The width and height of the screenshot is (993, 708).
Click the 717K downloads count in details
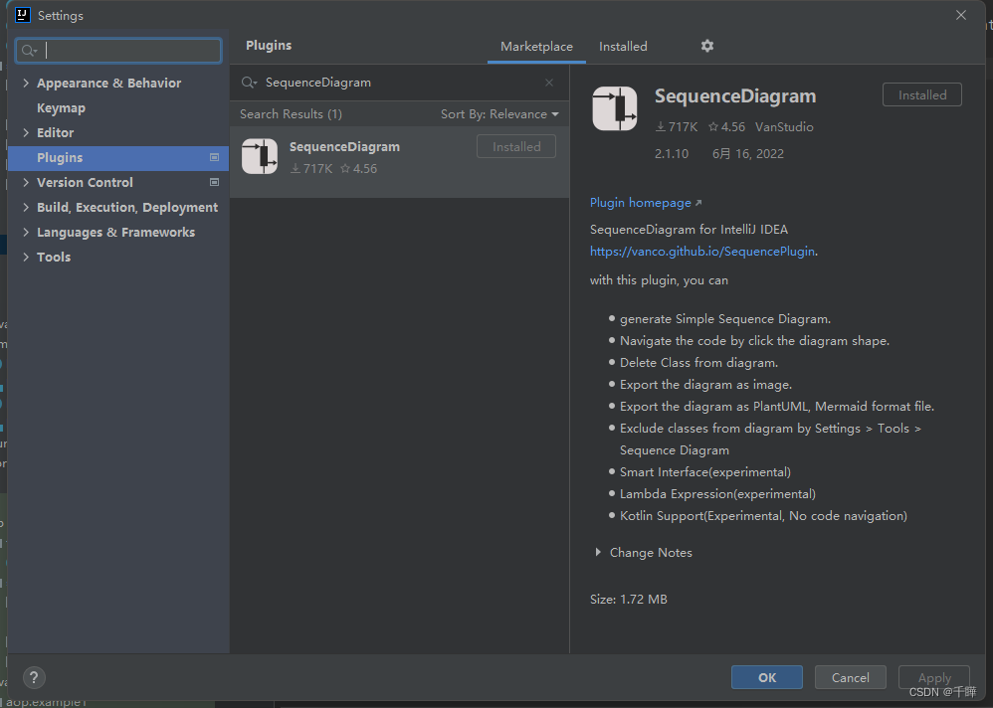pyautogui.click(x=676, y=126)
